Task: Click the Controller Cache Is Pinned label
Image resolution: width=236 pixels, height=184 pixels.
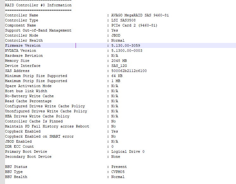Action: [x=34, y=121]
